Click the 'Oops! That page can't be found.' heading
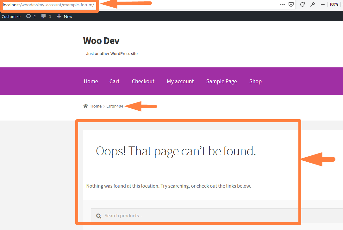The width and height of the screenshot is (343, 230). coord(176,151)
